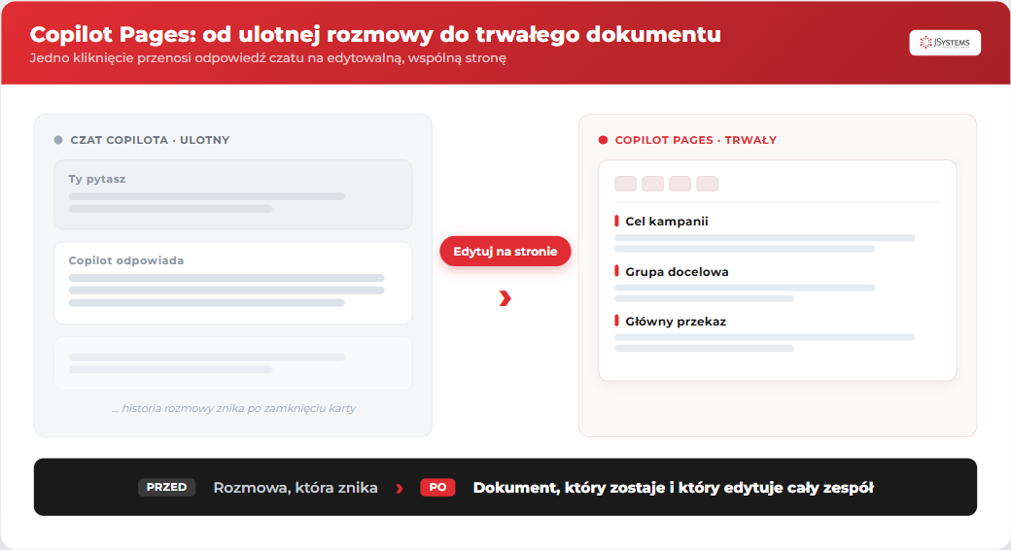Click the 'COPILOT PAGES · TRWAŁY' label
This screenshot has width=1011, height=550.
(x=695, y=140)
